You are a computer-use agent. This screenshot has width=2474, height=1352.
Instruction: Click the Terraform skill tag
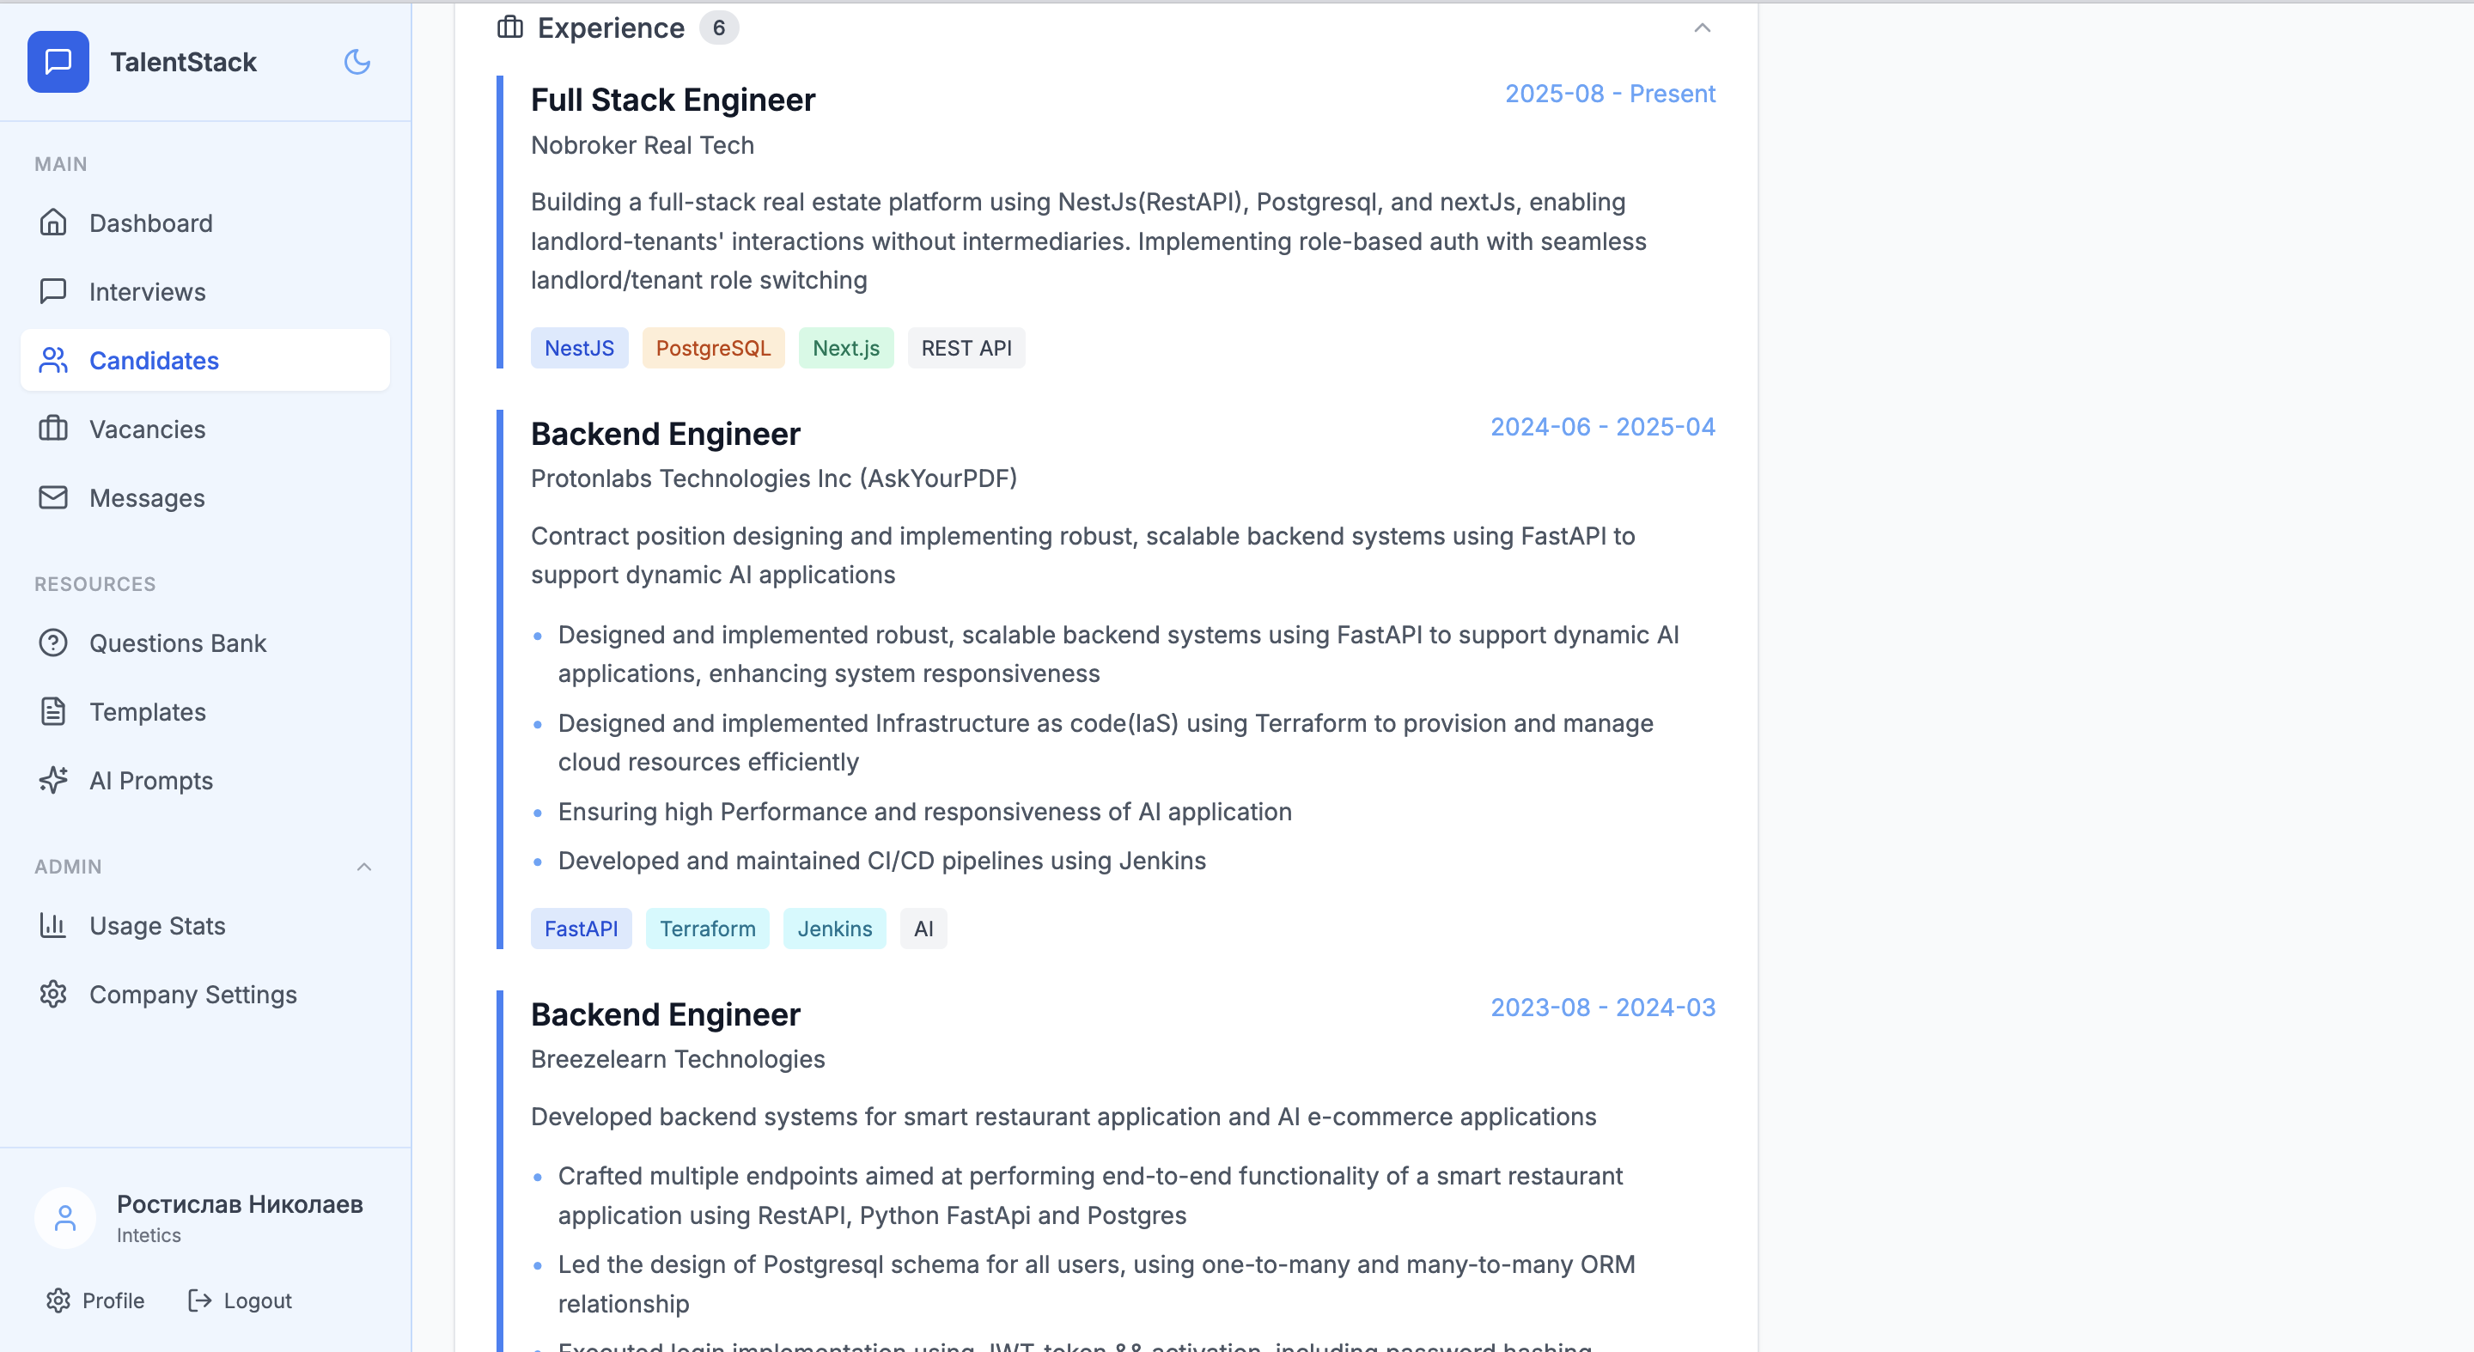[x=707, y=929]
